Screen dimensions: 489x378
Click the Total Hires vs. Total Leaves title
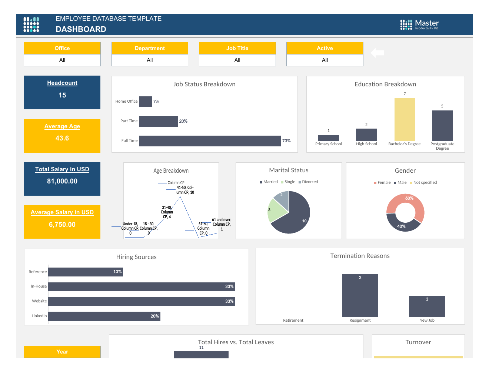click(x=236, y=342)
